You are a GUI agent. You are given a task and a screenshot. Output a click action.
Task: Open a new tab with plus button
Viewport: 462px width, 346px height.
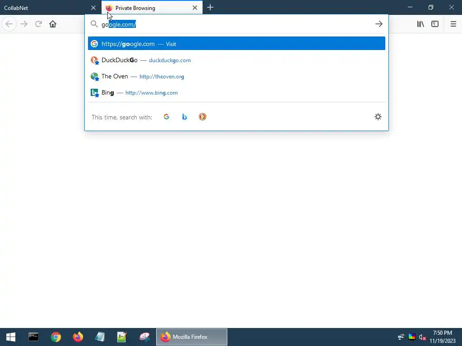tap(210, 8)
